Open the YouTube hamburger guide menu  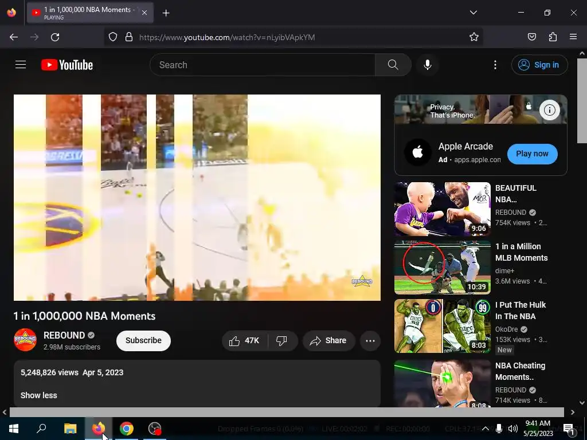21,65
